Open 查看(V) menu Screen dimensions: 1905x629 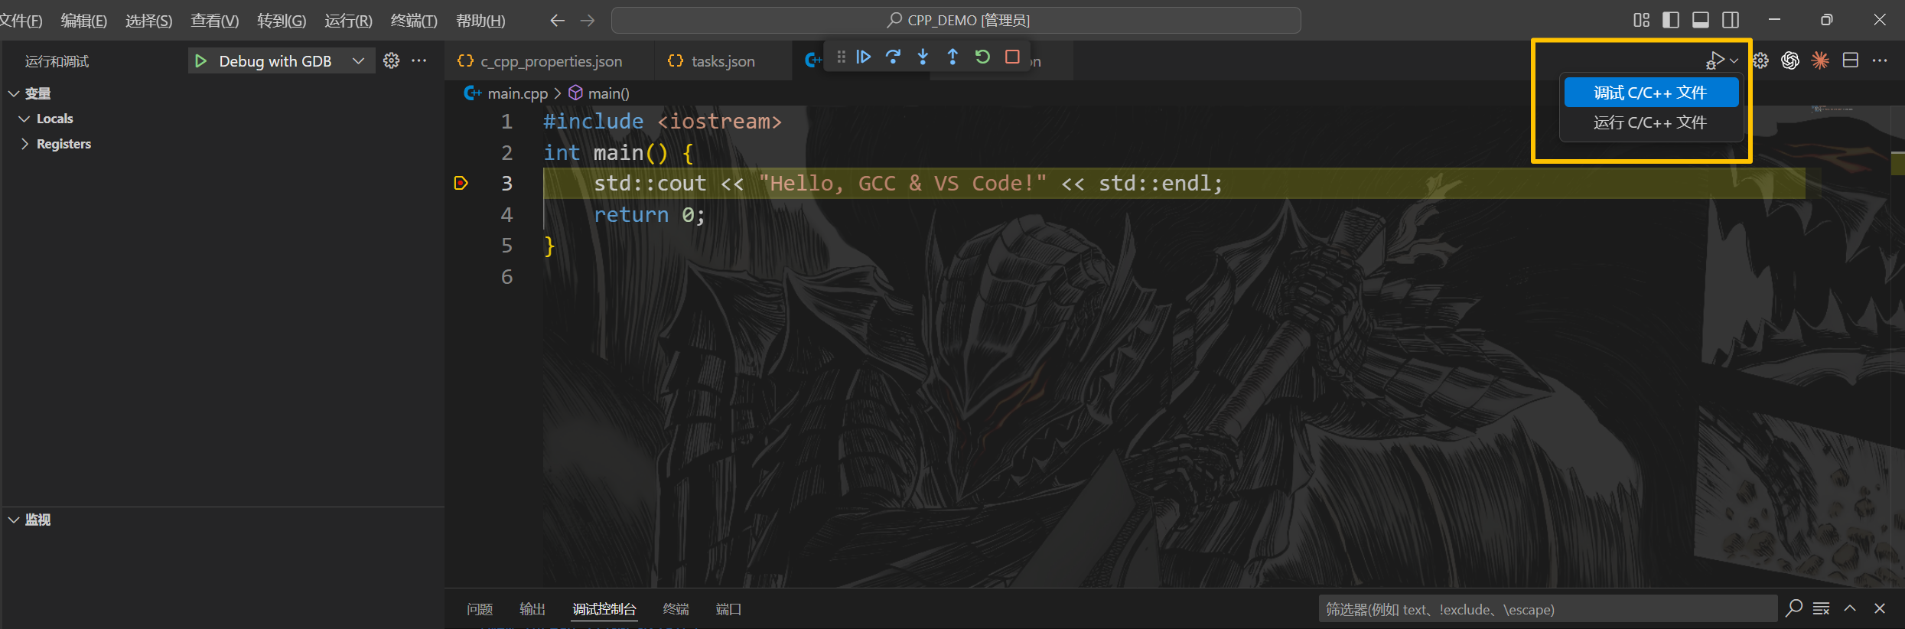[214, 21]
